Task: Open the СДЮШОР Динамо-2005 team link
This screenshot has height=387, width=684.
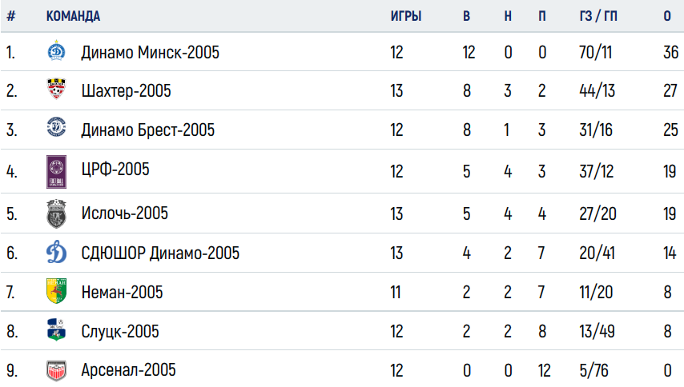Action: [x=160, y=253]
